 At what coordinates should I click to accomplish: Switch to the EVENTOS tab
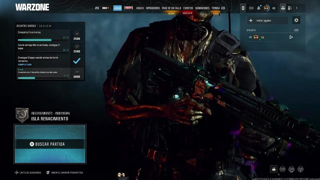coord(188,8)
